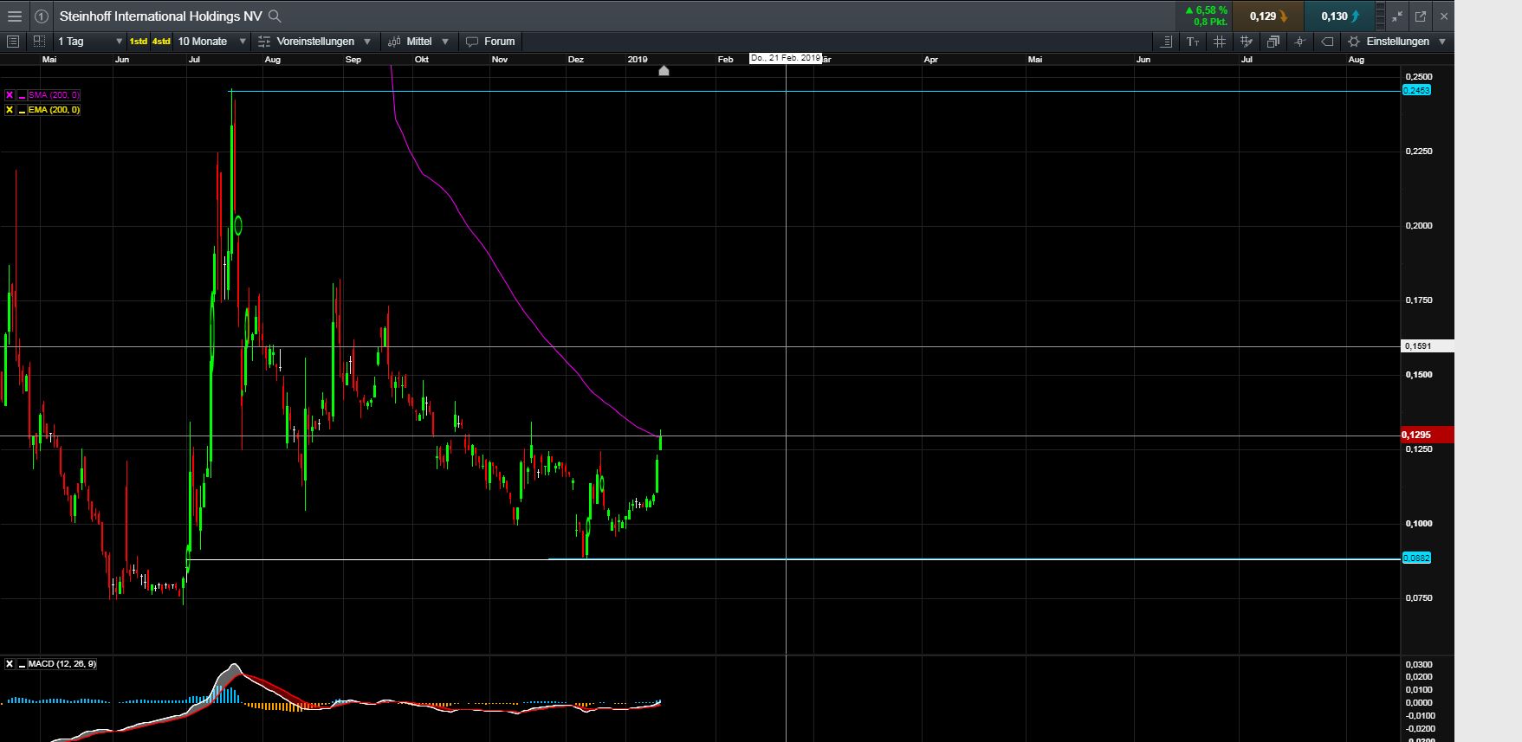Click the MACD (12, 26, 9) label

(62, 664)
